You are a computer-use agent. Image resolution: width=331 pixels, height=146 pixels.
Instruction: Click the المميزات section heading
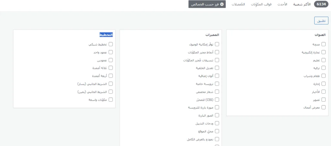[212, 35]
